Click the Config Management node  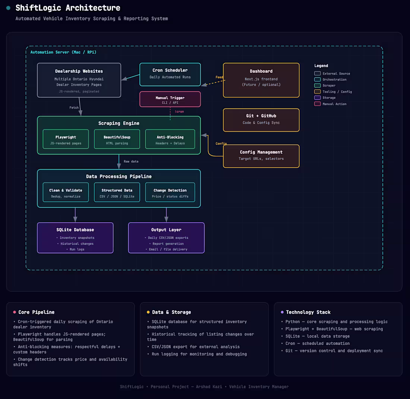[x=261, y=156]
